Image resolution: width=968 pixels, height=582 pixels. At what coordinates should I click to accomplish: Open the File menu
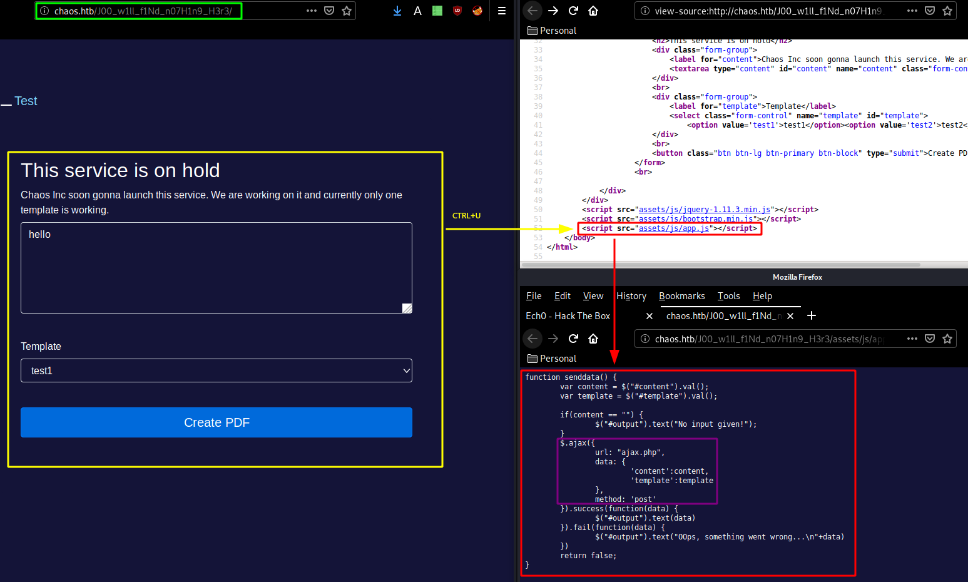pos(534,296)
